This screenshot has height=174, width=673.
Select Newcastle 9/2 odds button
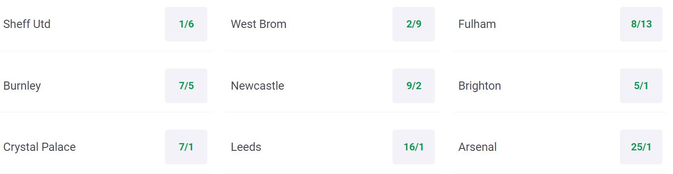click(414, 86)
